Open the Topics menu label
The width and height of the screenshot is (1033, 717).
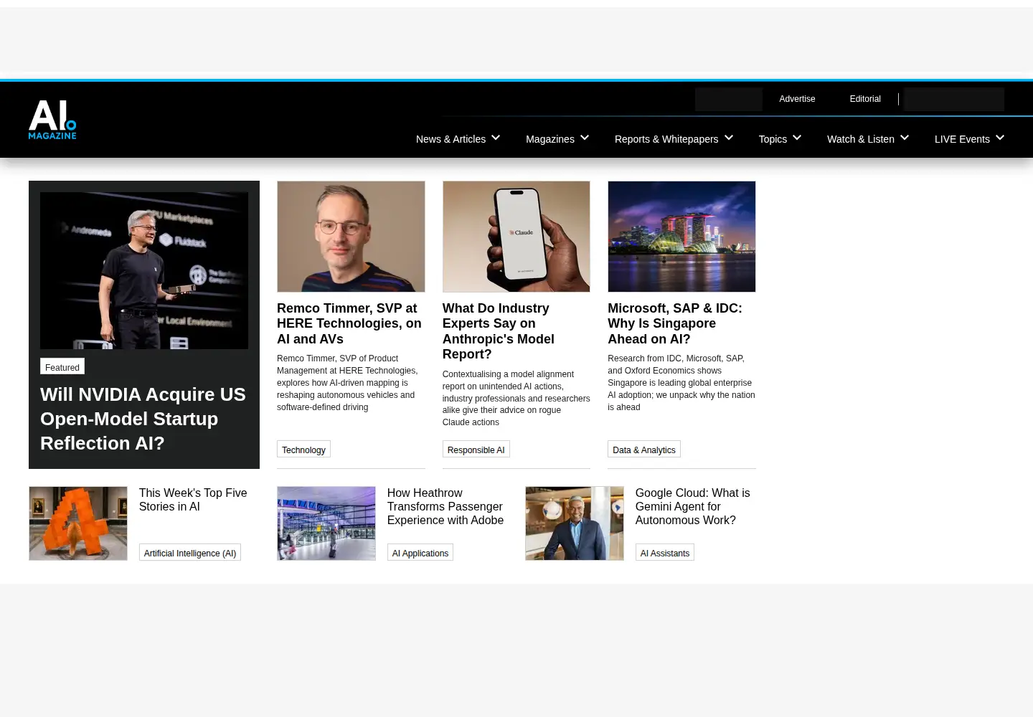(x=773, y=139)
